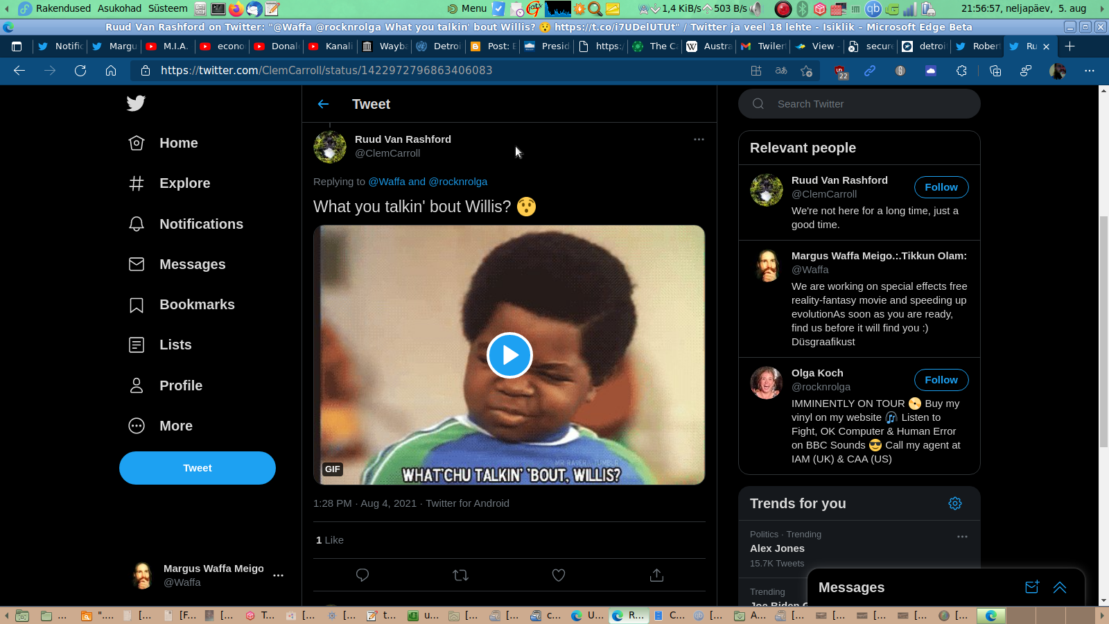Open Margus Waffa Meigo's avatar in Relevant people
Image resolution: width=1109 pixels, height=624 pixels.
(x=767, y=266)
